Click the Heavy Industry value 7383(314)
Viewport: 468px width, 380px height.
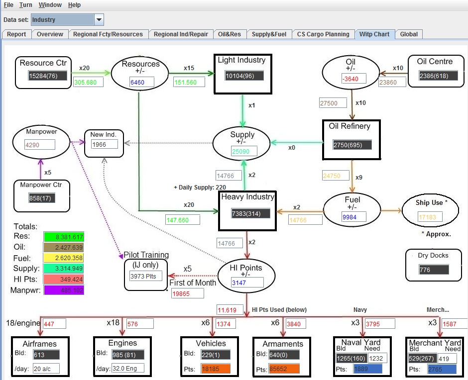coord(251,213)
